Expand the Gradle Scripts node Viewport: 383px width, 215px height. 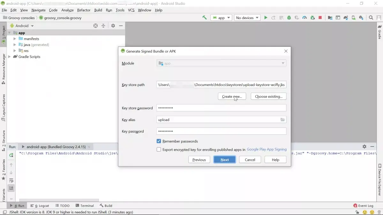click(10, 57)
